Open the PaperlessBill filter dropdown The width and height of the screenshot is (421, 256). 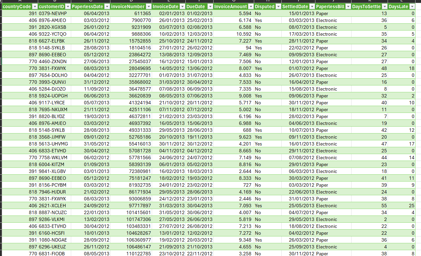pyautogui.click(x=348, y=6)
